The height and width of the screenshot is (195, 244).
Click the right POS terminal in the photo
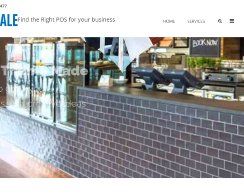tap(182, 81)
